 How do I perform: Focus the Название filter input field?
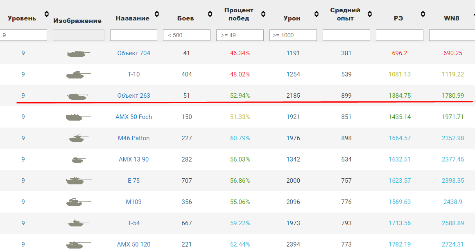133,35
